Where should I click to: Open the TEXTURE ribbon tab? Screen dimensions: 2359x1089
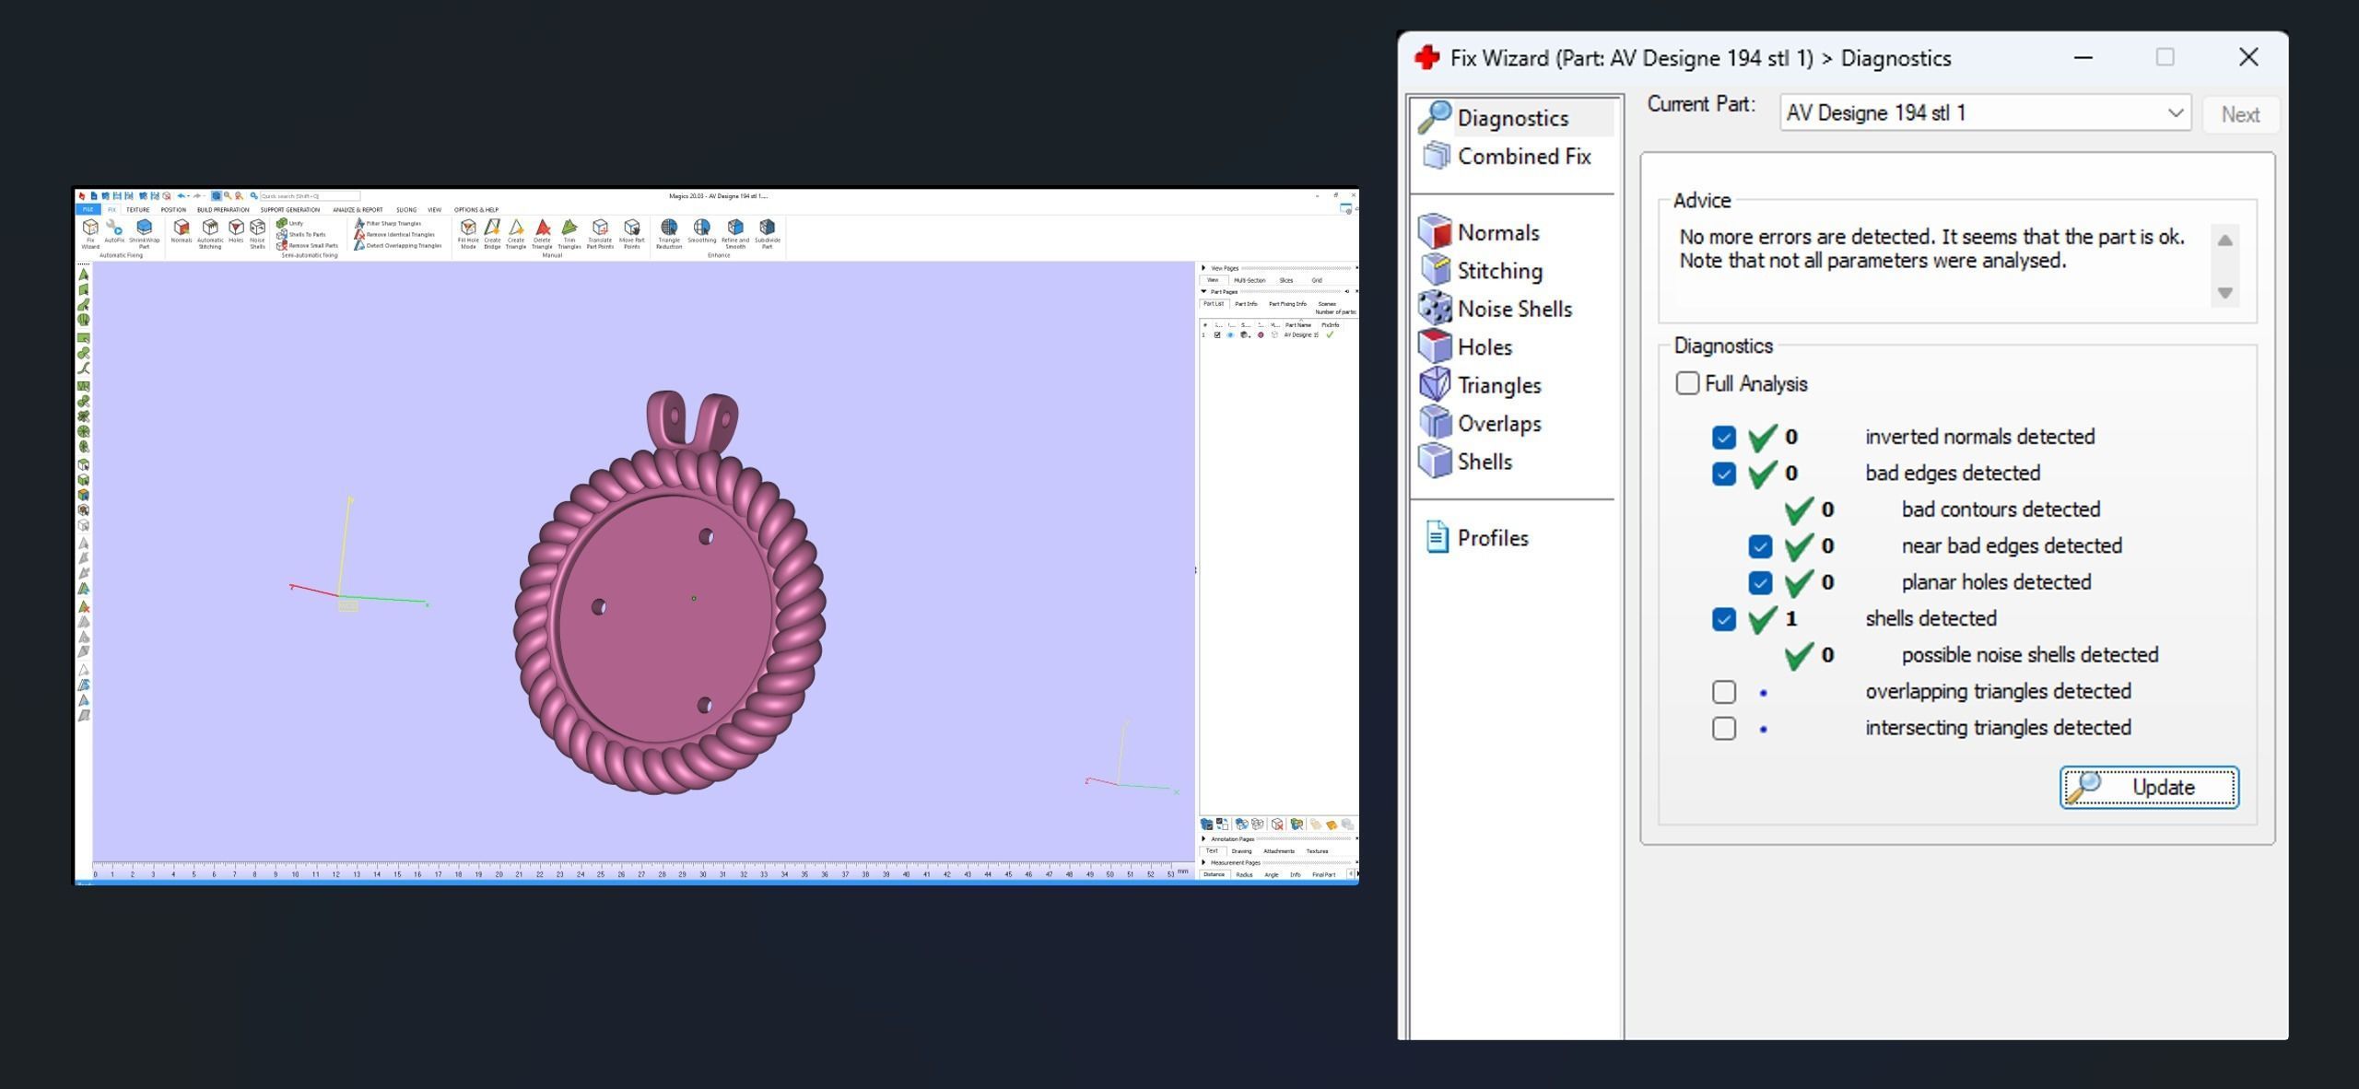tap(137, 210)
